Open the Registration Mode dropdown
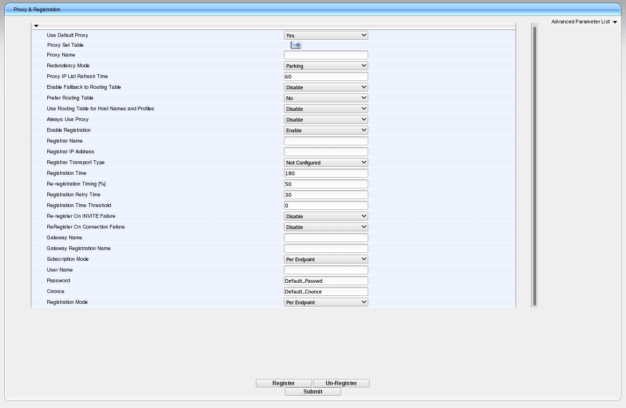This screenshot has width=626, height=408. point(326,302)
